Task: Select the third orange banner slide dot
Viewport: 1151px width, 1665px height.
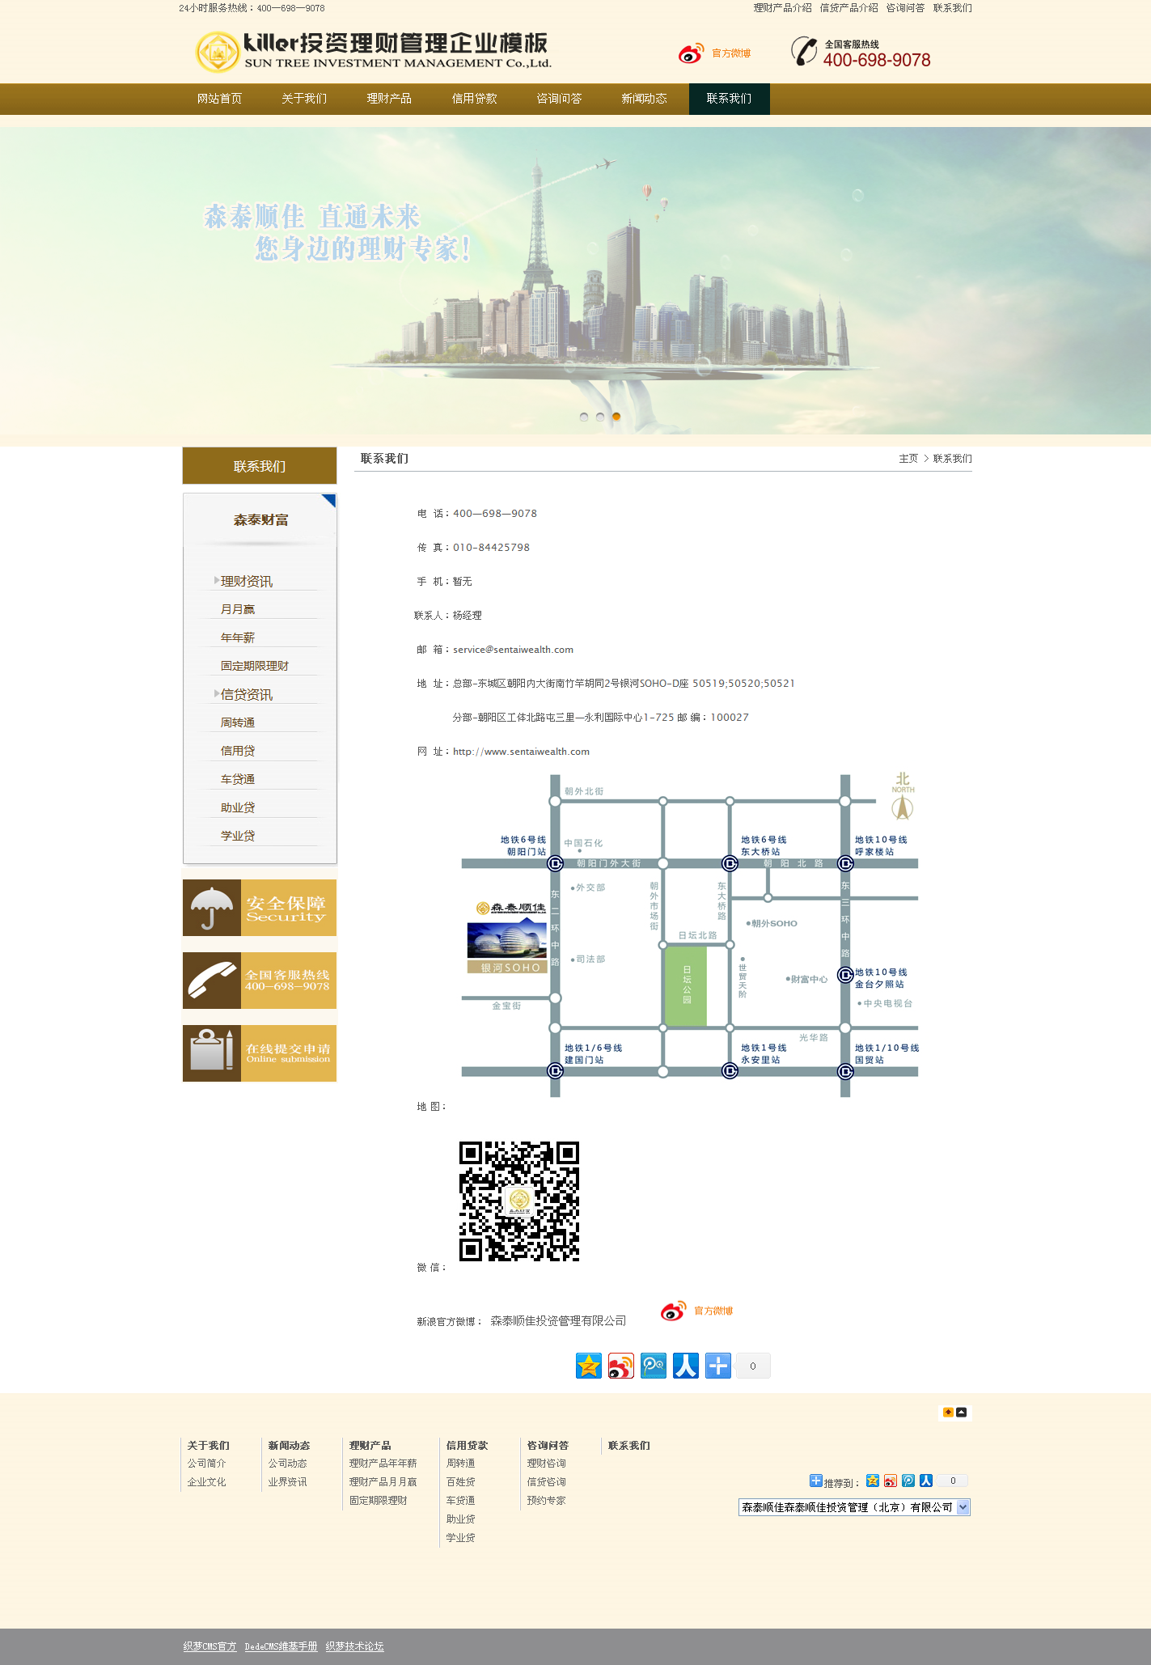Action: (x=616, y=417)
